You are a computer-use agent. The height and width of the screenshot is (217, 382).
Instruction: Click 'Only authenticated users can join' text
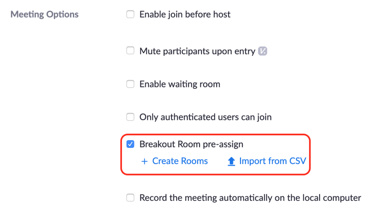click(206, 117)
